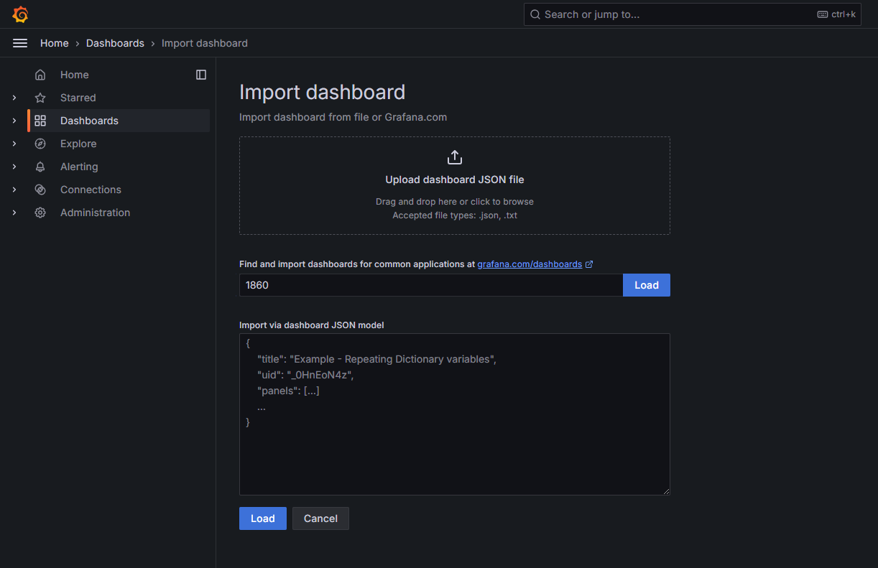Click the Explore compass icon
The height and width of the screenshot is (568, 878).
[x=40, y=144]
